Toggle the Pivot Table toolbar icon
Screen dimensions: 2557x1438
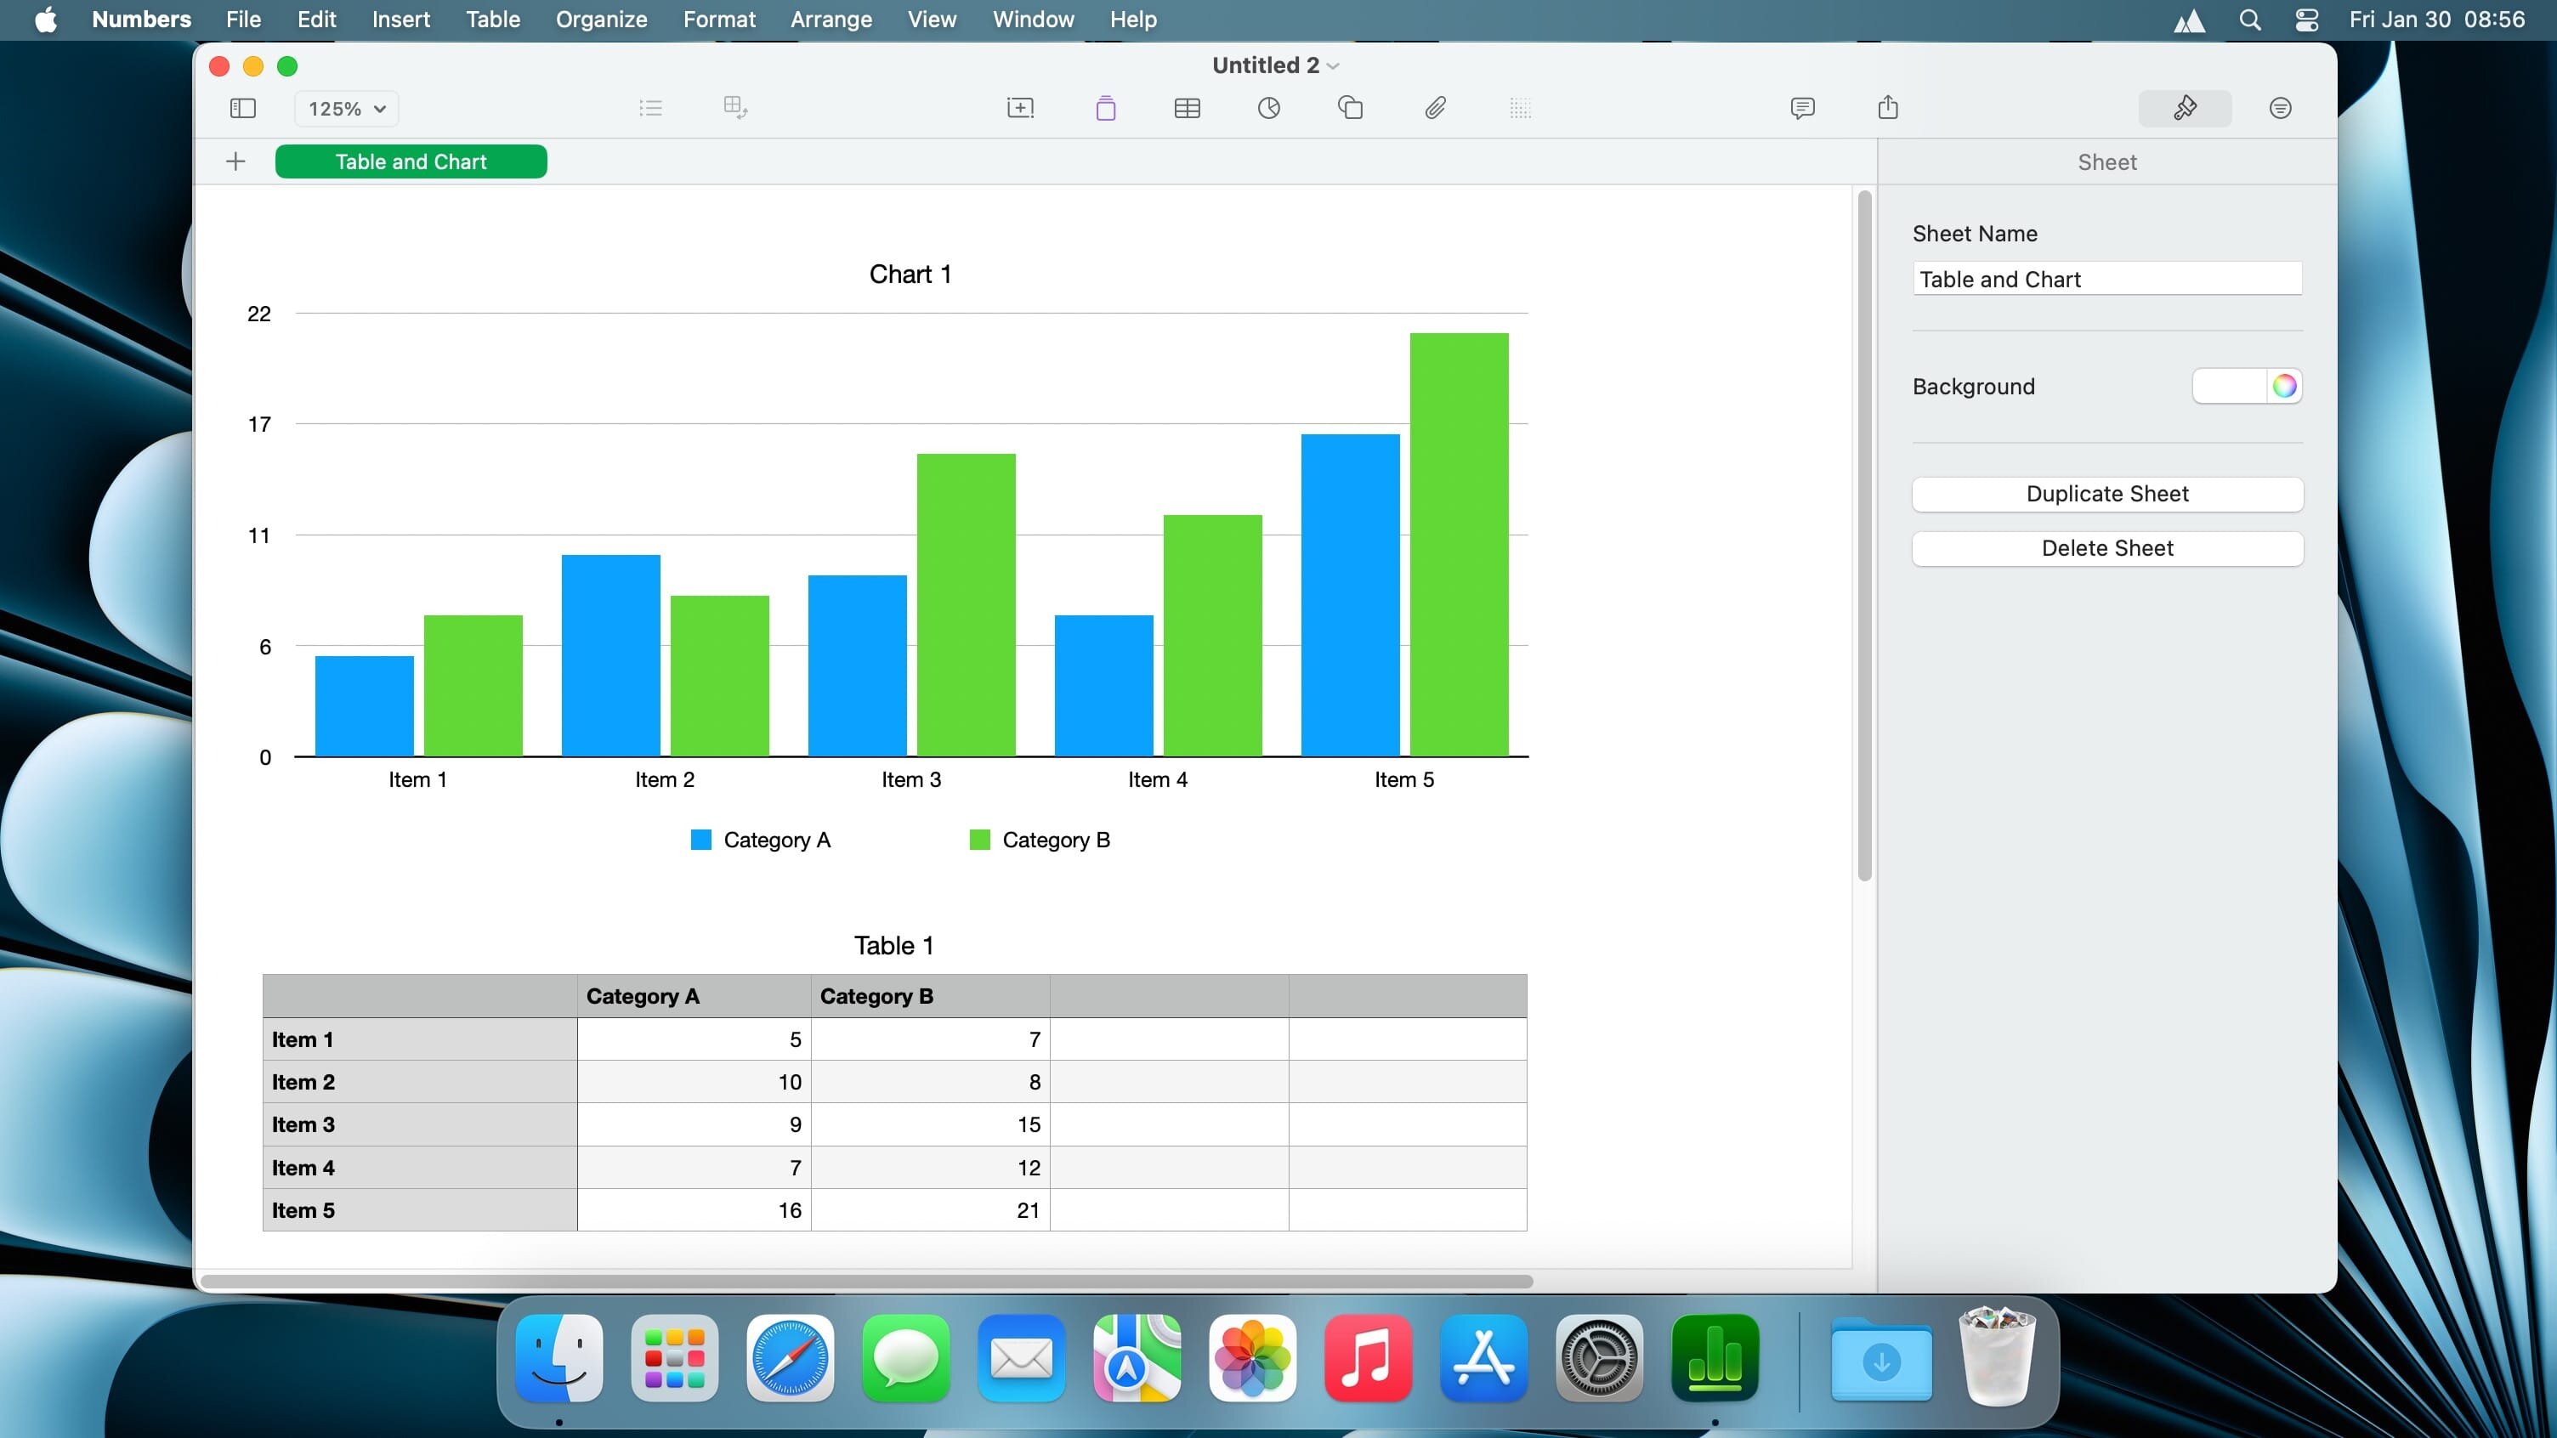734,108
